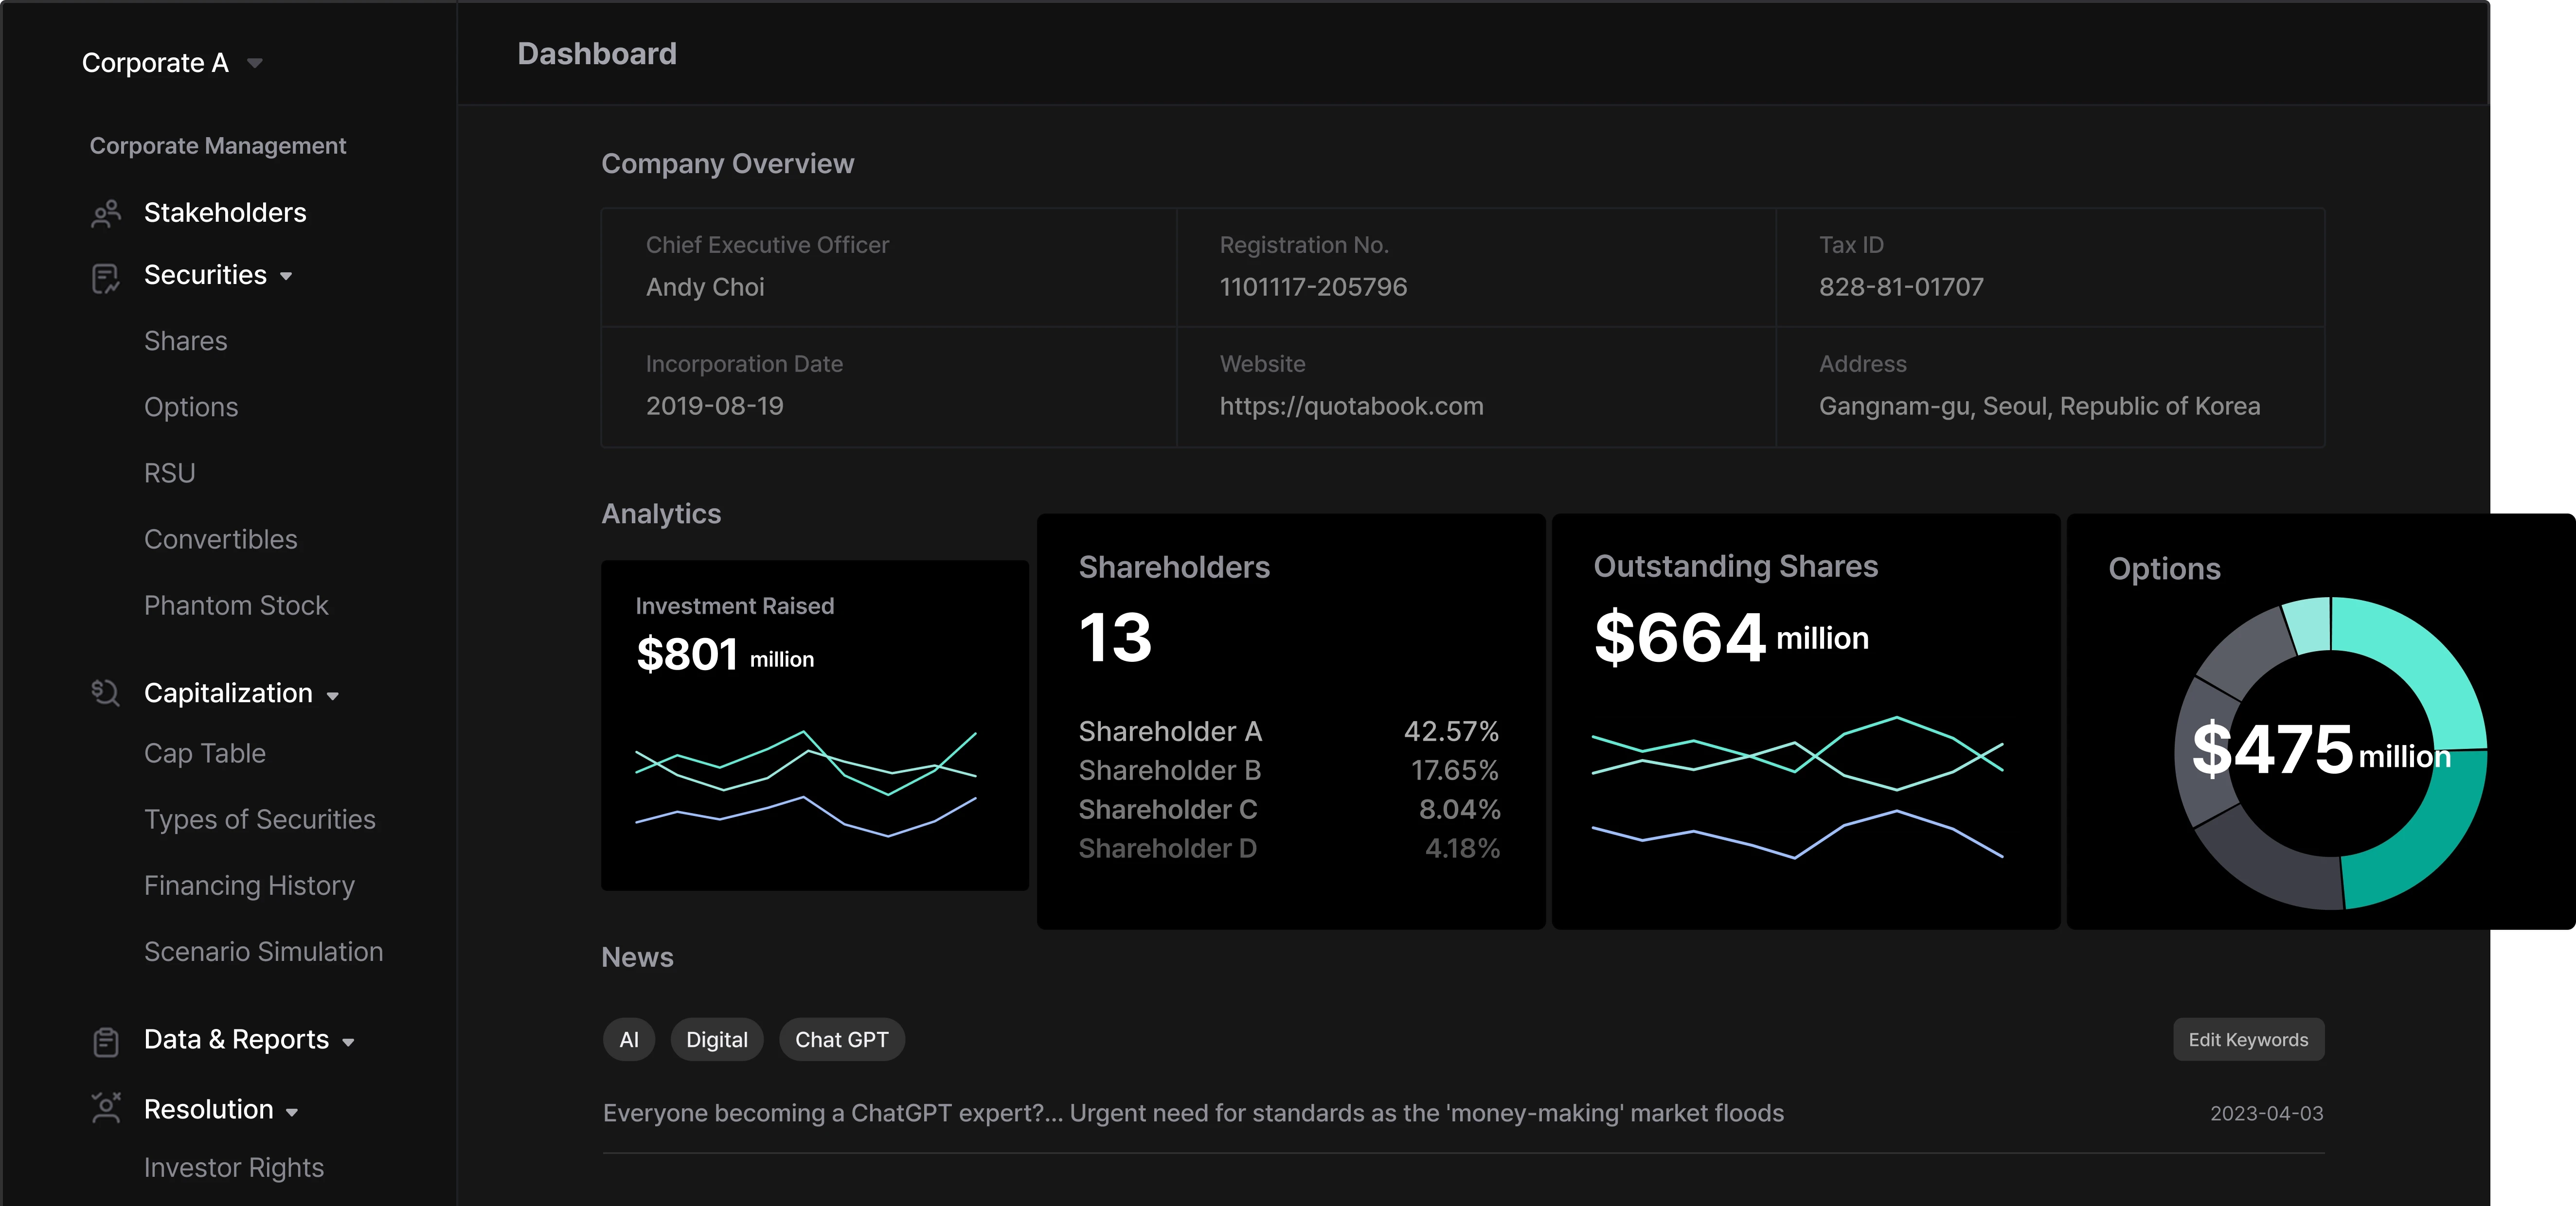Open Scenario Simulation
Screen dimensions: 2576x1206
click(x=264, y=951)
